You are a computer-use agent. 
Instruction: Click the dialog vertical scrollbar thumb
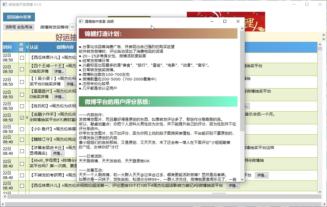(x=242, y=81)
